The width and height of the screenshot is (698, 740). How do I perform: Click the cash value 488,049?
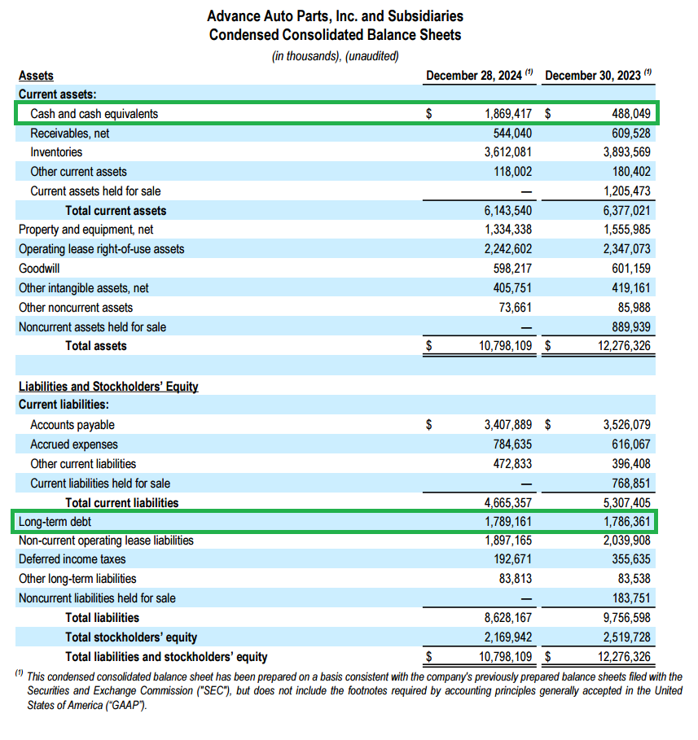click(x=631, y=114)
